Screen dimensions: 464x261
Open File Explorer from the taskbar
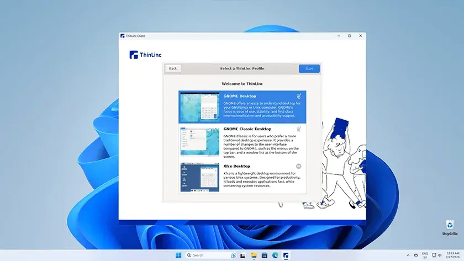coord(254,255)
